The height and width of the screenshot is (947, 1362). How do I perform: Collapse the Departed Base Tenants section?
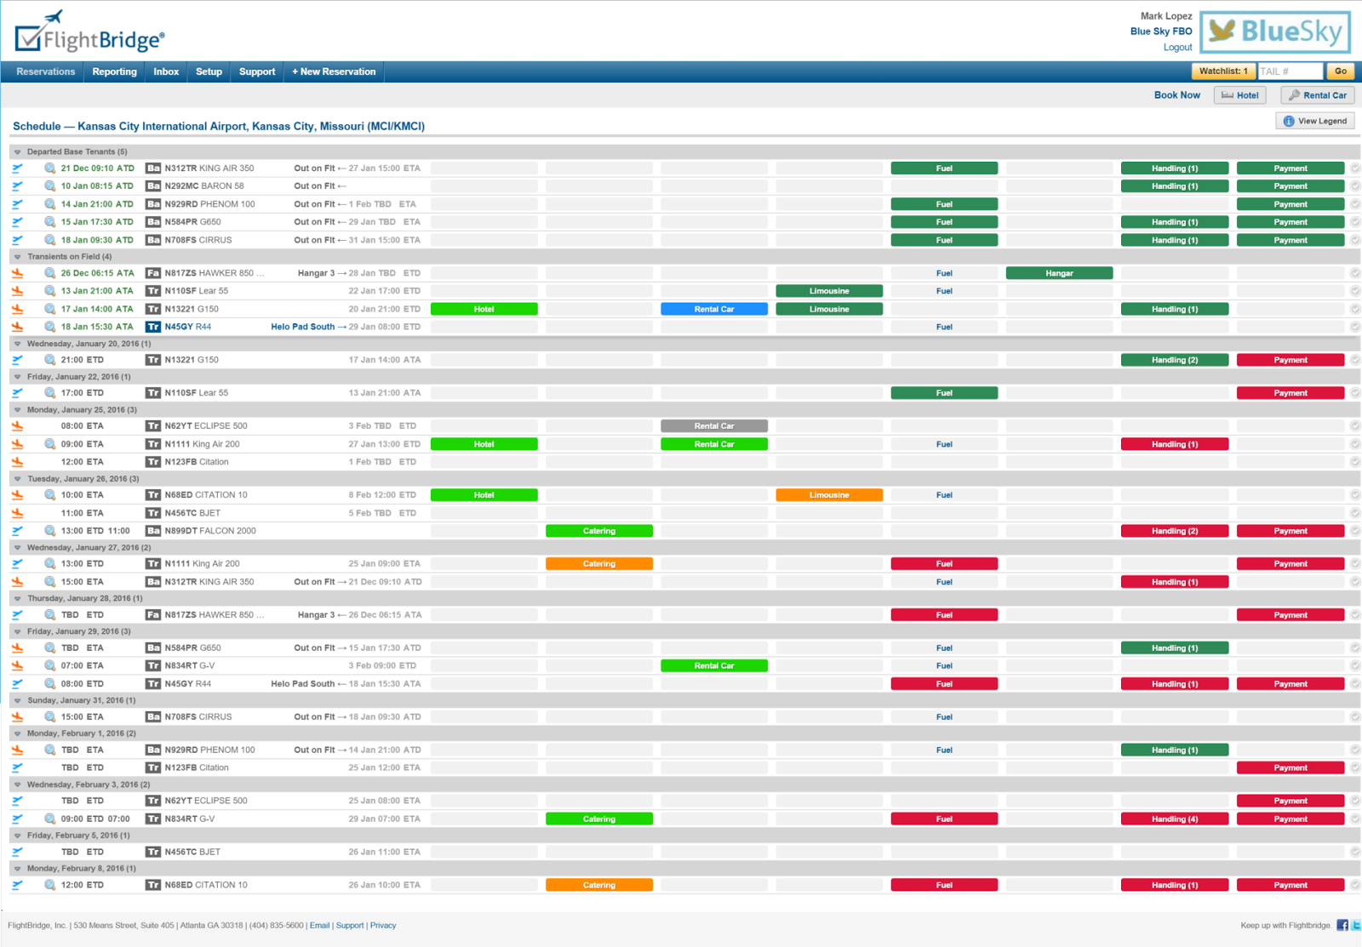click(17, 152)
